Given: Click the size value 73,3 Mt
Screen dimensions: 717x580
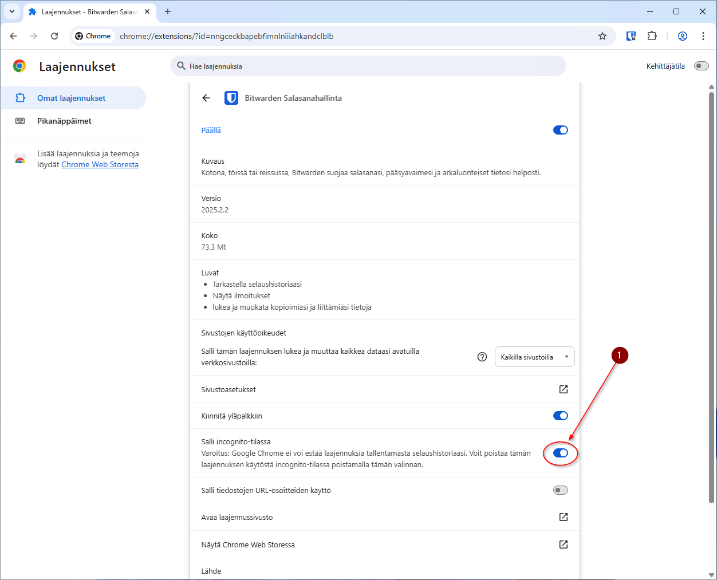Looking at the screenshot, I should tap(214, 247).
